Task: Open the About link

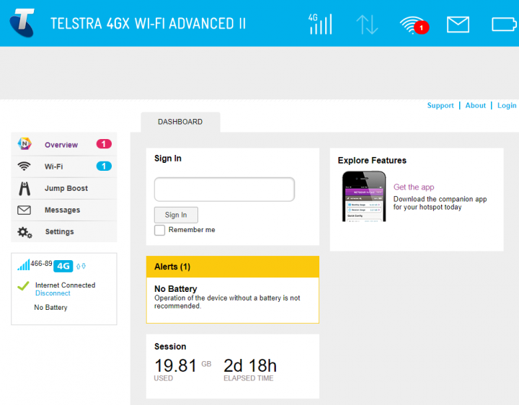Action: [x=475, y=105]
